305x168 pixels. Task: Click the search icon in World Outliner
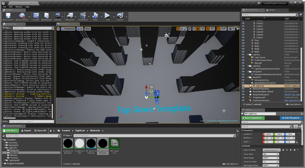[x=297, y=15]
